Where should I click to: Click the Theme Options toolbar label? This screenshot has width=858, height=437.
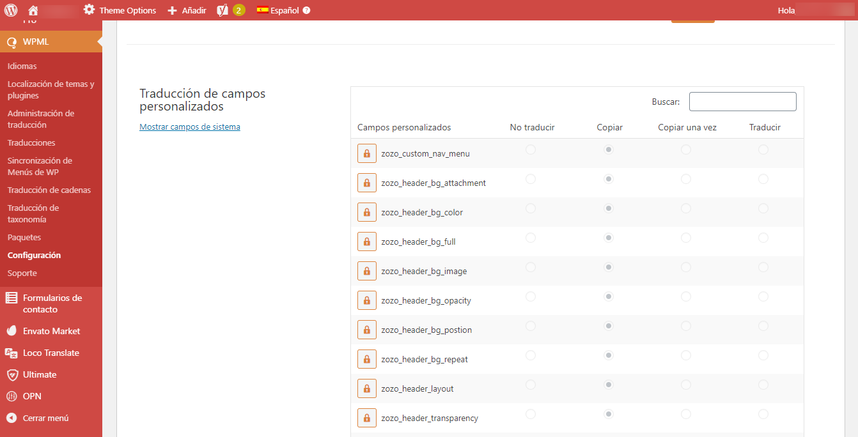tap(127, 10)
